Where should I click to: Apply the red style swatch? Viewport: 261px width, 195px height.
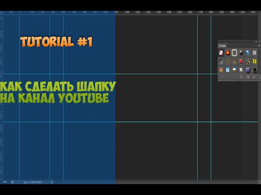coord(241,61)
